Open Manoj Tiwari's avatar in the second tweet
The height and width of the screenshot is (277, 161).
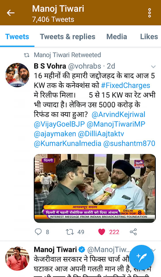point(17,259)
